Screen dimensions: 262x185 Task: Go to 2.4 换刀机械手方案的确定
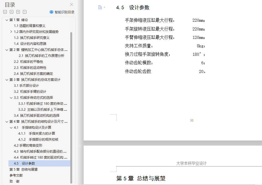[33, 74]
